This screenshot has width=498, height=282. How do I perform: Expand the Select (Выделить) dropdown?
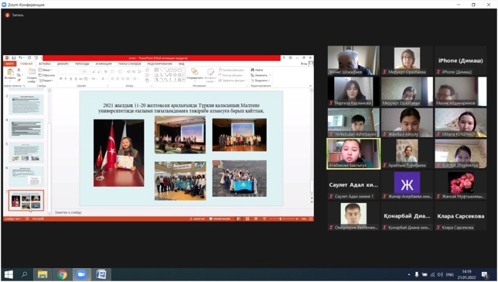pos(261,81)
